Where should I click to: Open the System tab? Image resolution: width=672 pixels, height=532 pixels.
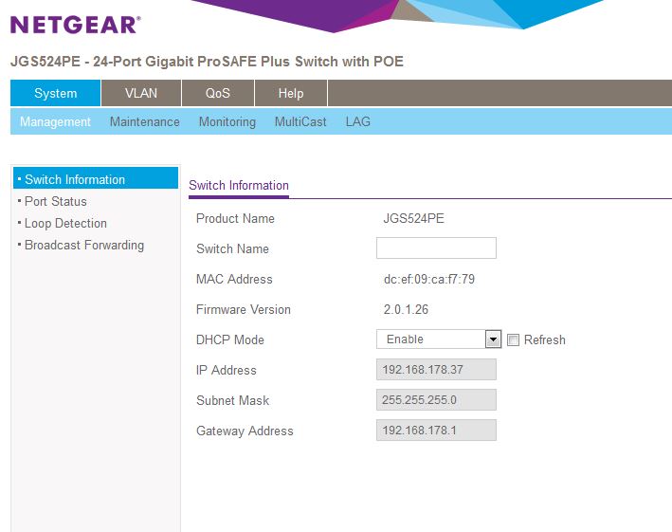point(56,93)
